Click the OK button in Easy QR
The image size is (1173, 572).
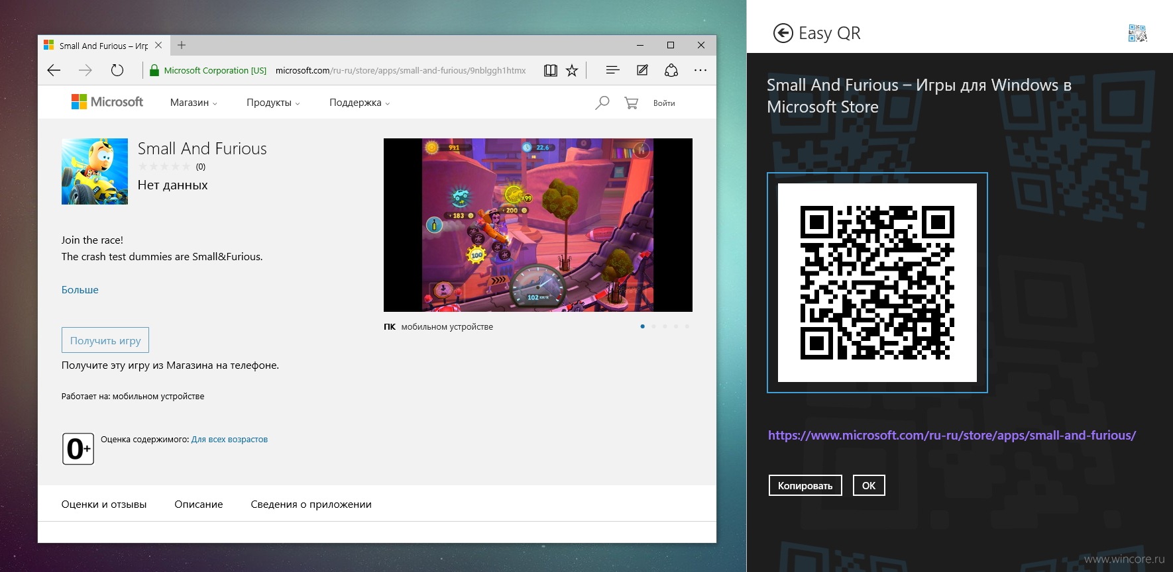click(x=869, y=485)
